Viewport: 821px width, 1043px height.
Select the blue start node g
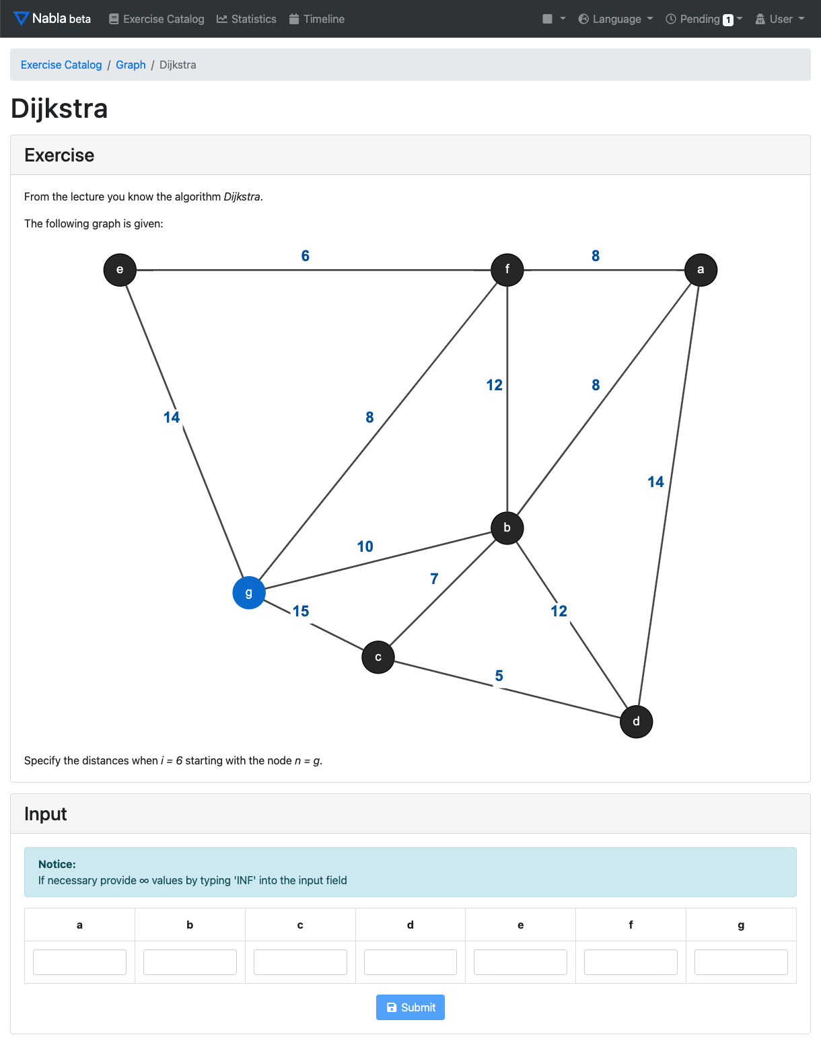(249, 593)
